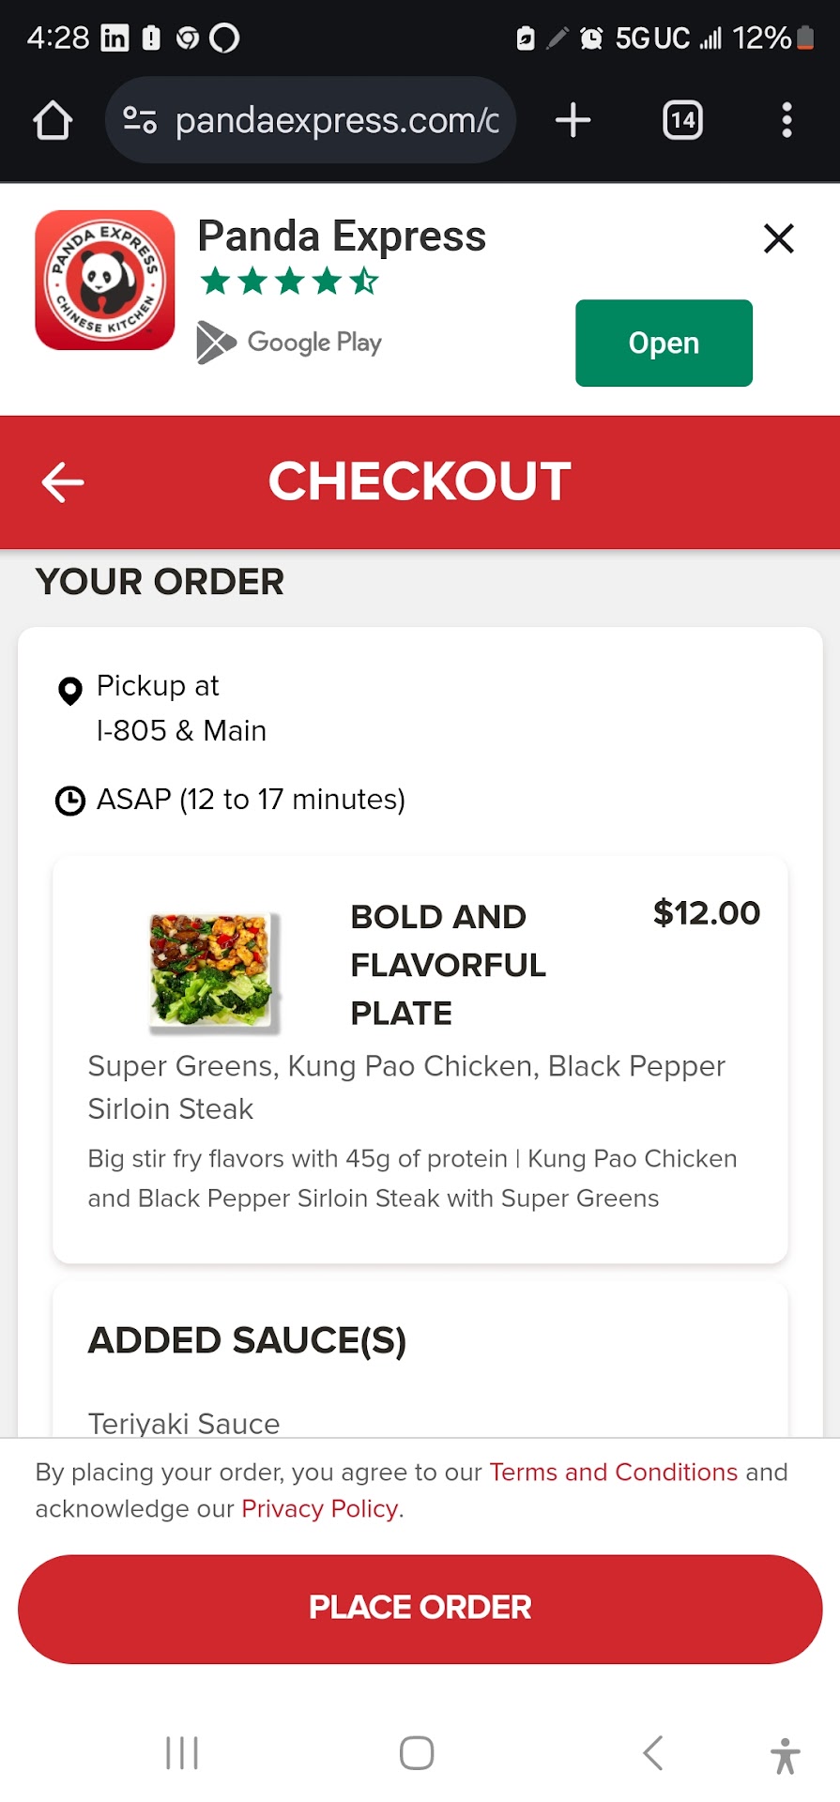
Task: Open the browser three-dot menu
Action: 787,120
